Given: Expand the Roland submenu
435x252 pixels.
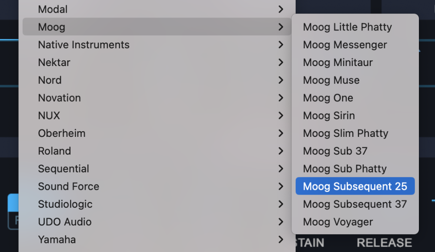Looking at the screenshot, I should point(54,151).
